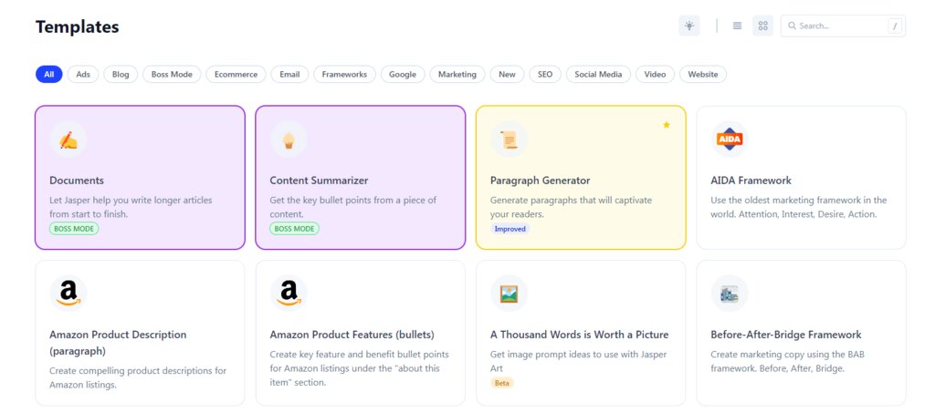Open the Paragraph Generator template title
This screenshot has height=413, width=935.
540,181
